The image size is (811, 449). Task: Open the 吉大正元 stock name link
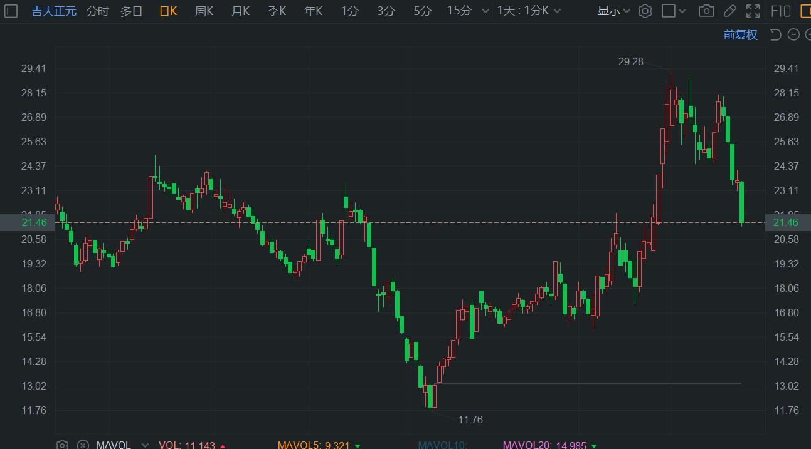(55, 11)
